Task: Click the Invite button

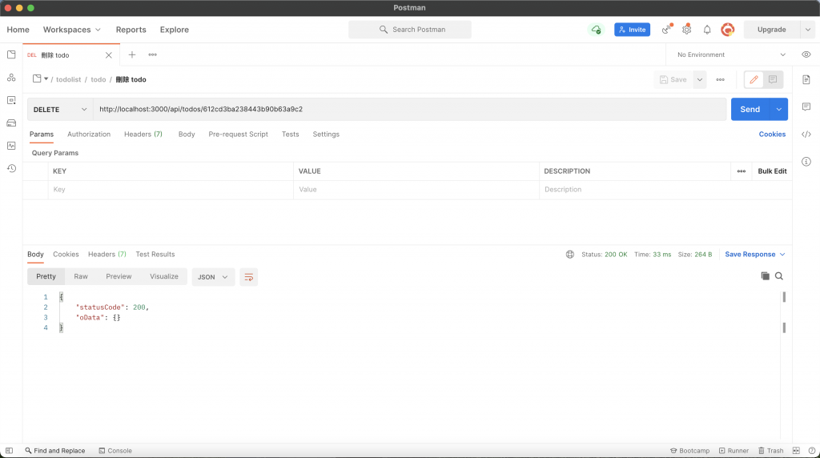Action: point(632,30)
